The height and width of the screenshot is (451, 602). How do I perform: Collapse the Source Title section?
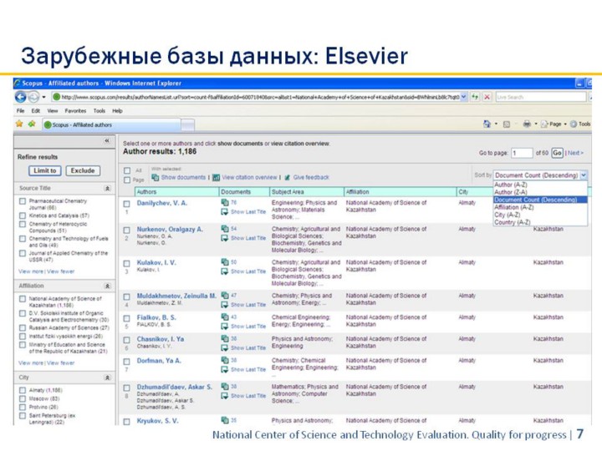click(x=107, y=189)
